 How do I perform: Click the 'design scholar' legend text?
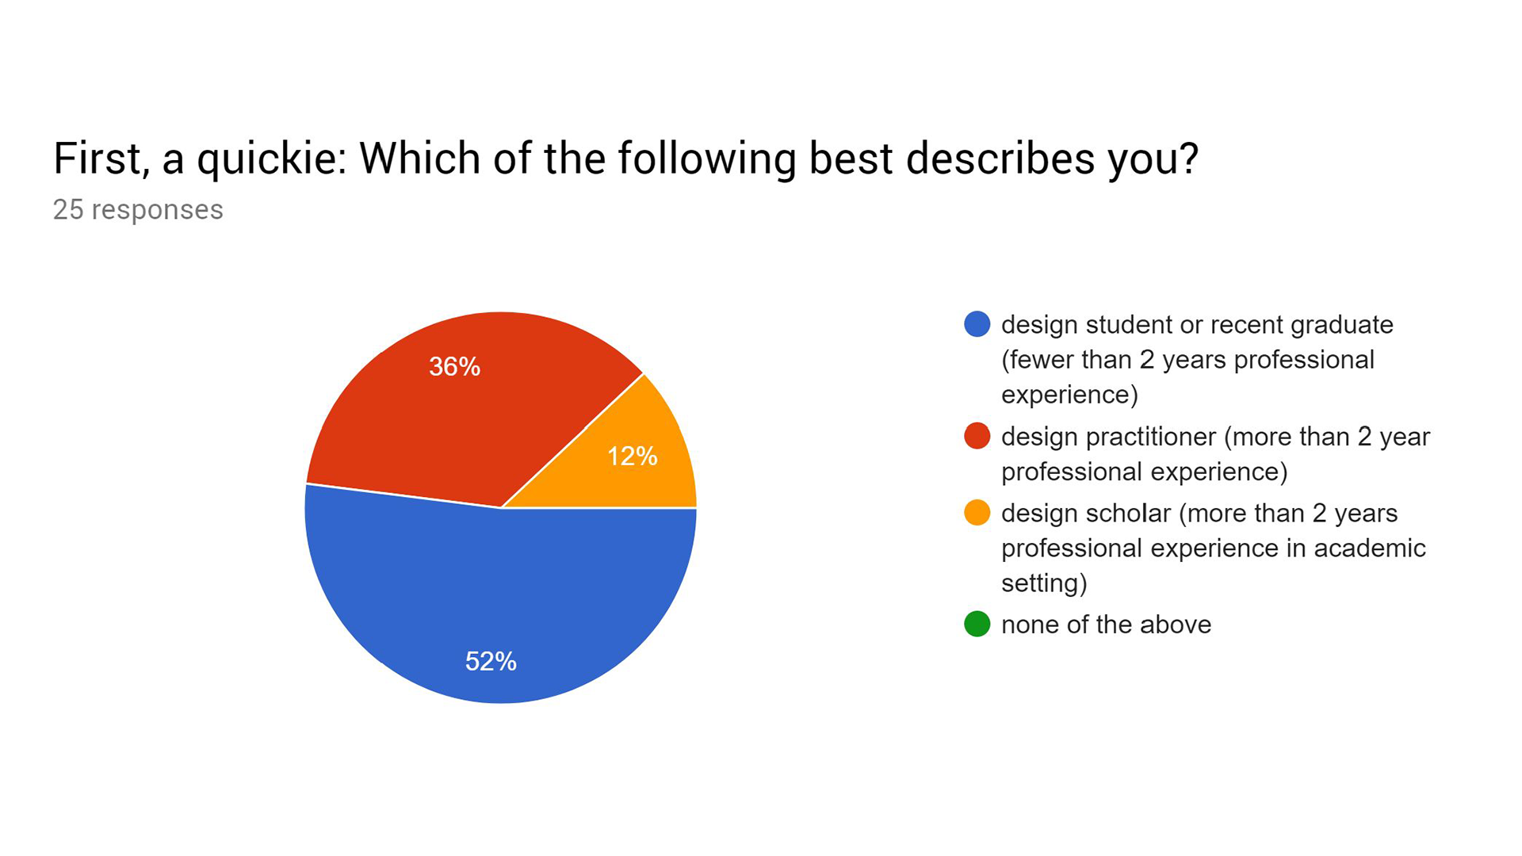coord(1086,514)
